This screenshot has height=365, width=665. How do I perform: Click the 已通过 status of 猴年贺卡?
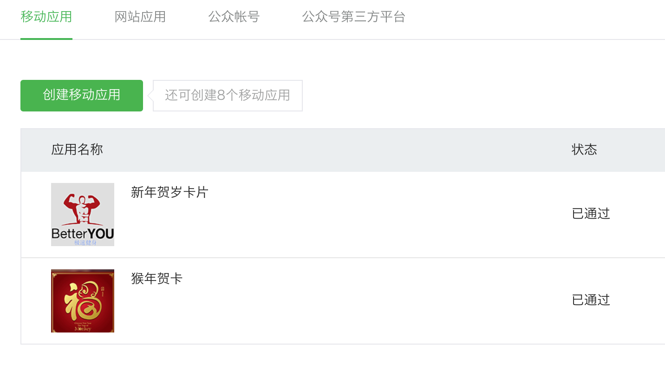(x=590, y=300)
